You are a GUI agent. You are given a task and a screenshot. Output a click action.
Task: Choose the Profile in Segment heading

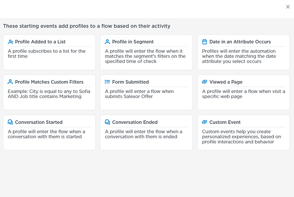[x=133, y=42]
